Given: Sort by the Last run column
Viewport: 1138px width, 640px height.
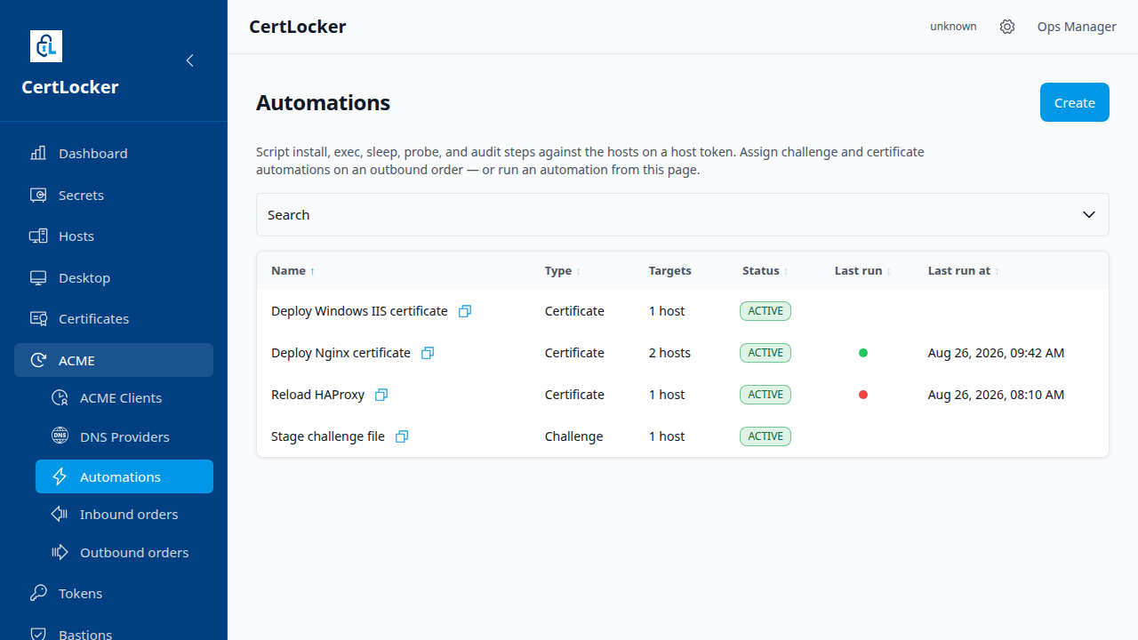Looking at the screenshot, I should point(863,271).
